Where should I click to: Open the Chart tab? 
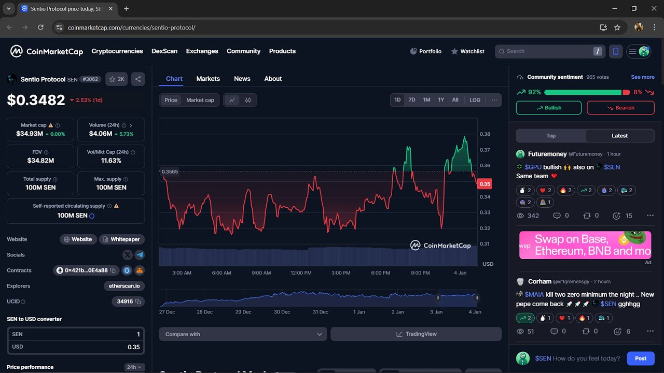[174, 79]
